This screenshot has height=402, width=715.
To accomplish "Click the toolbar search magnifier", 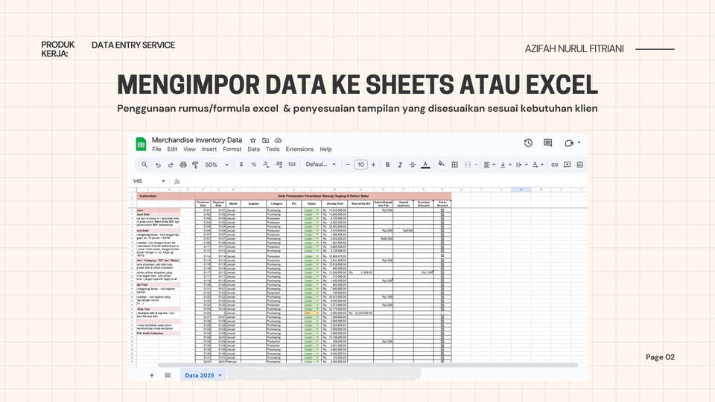I will click(144, 165).
